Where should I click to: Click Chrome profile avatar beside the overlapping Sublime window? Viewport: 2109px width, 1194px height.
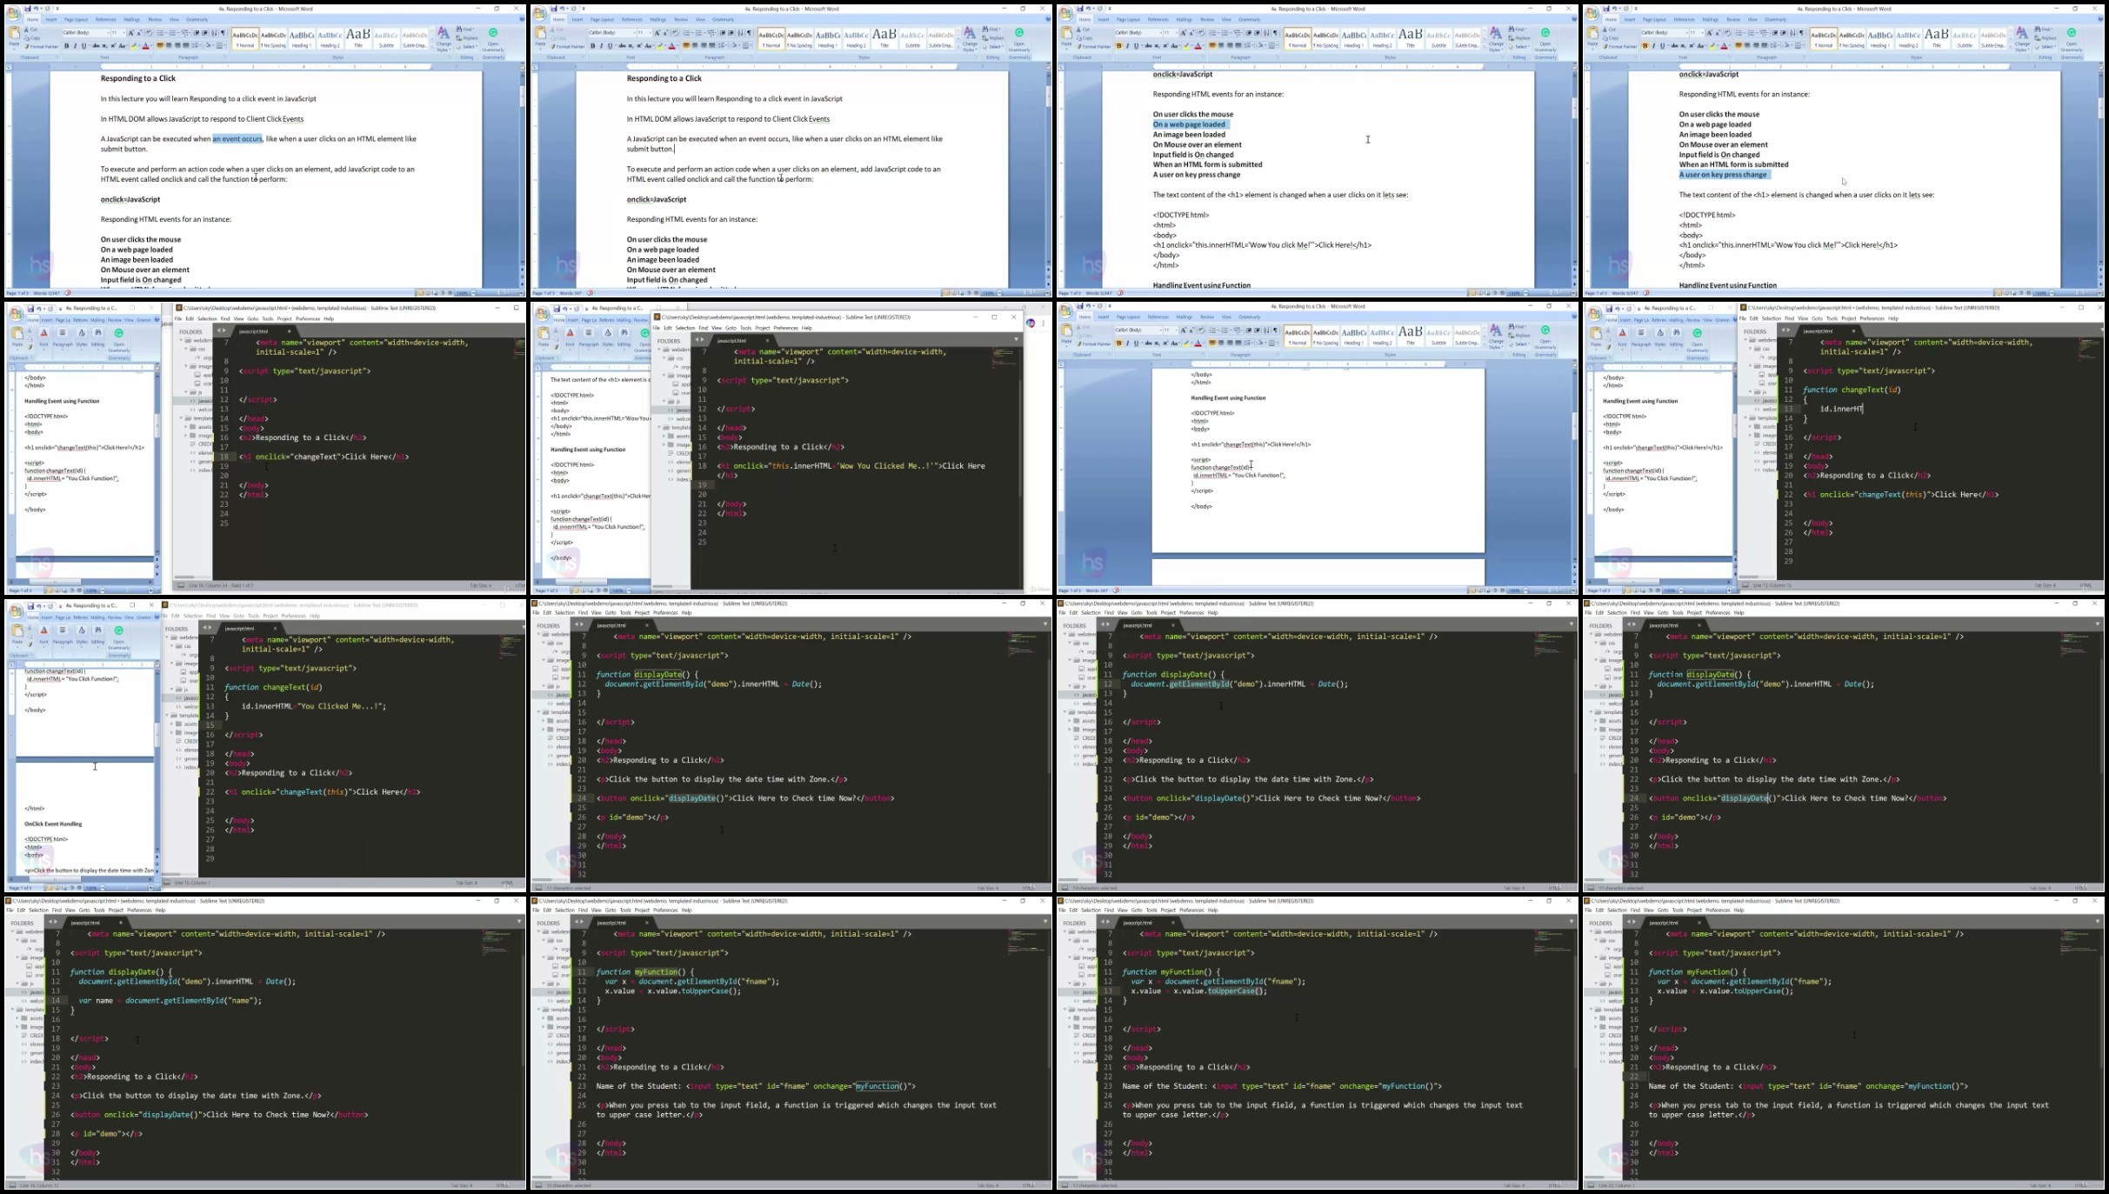click(1031, 323)
